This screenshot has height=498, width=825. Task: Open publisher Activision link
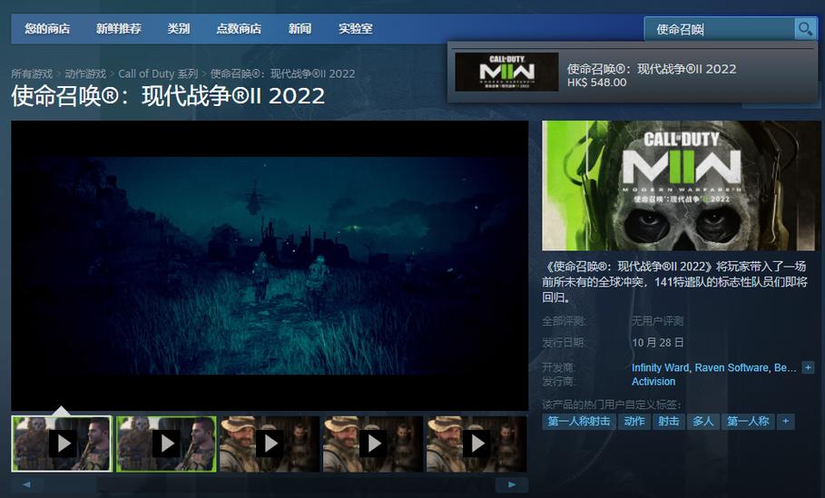(x=653, y=382)
